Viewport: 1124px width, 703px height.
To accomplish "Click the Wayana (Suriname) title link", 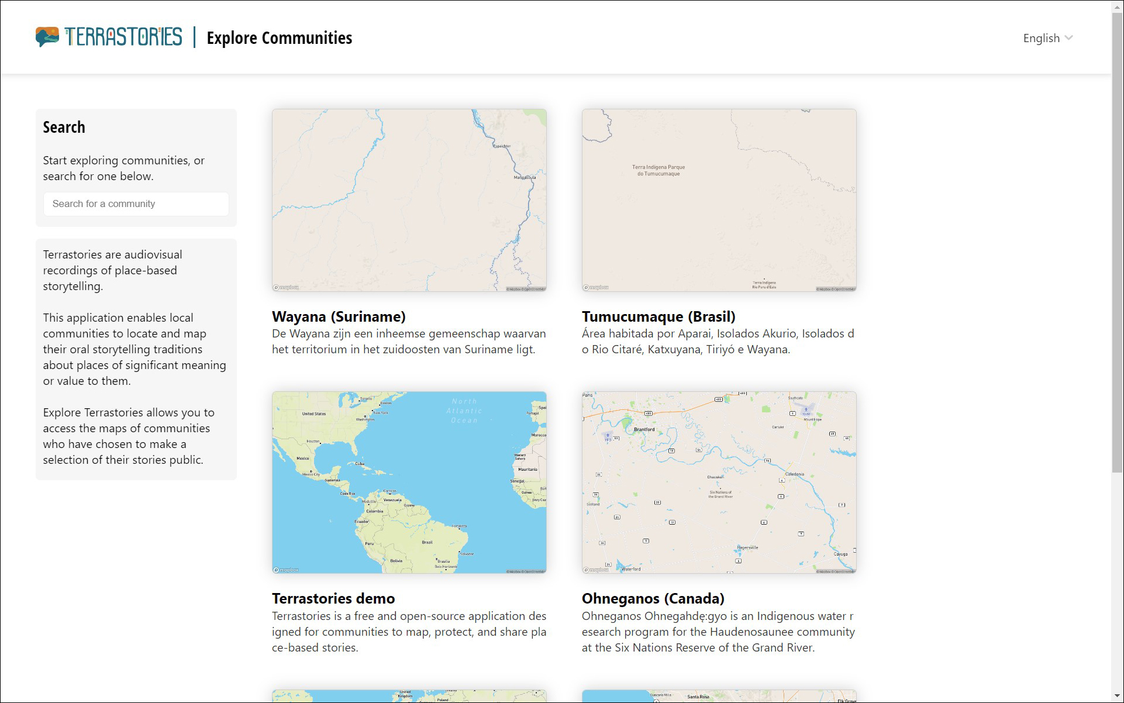I will click(339, 316).
